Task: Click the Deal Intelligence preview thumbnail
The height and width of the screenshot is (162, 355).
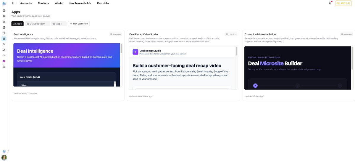Action: 68,65
